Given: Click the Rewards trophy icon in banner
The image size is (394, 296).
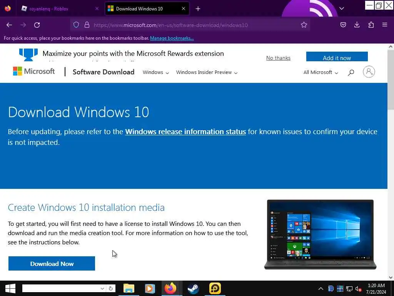Looking at the screenshot, I should coord(28,55).
